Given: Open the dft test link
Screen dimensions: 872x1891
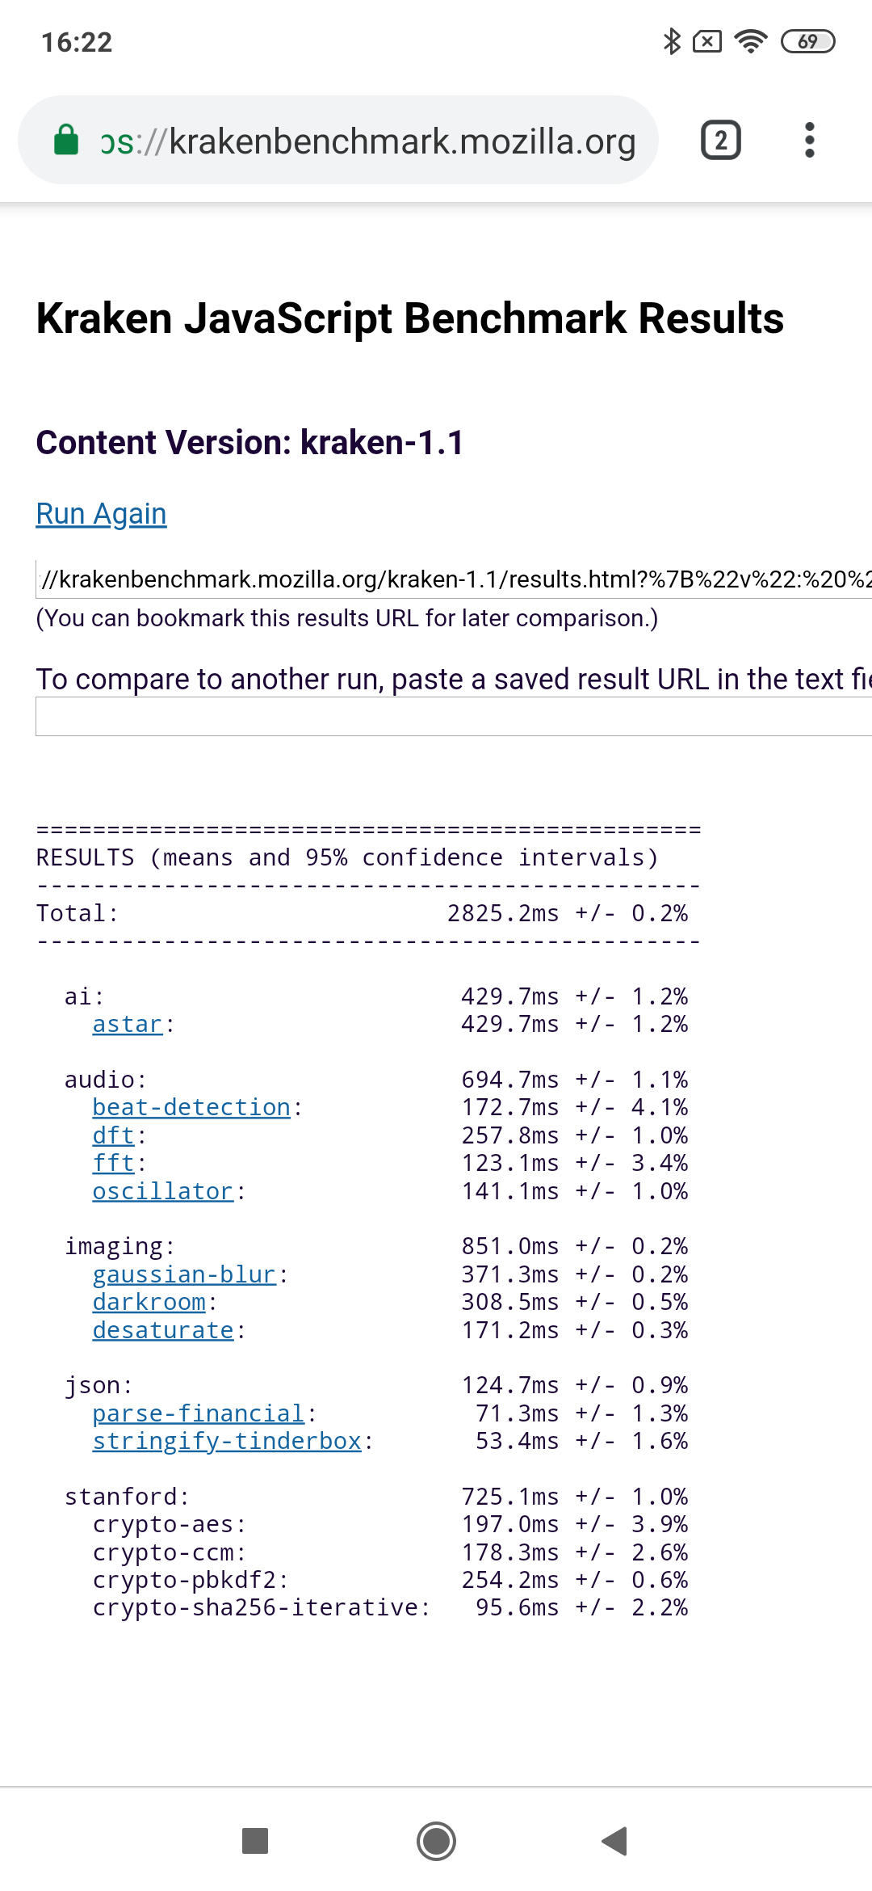Looking at the screenshot, I should coord(113,1135).
